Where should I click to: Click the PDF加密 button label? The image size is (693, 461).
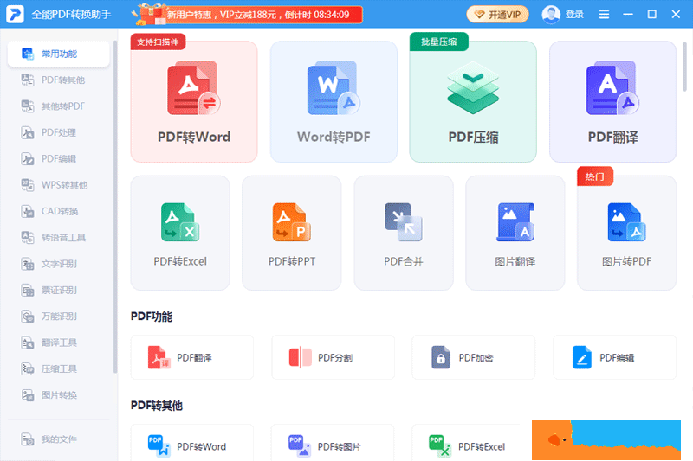pos(476,358)
